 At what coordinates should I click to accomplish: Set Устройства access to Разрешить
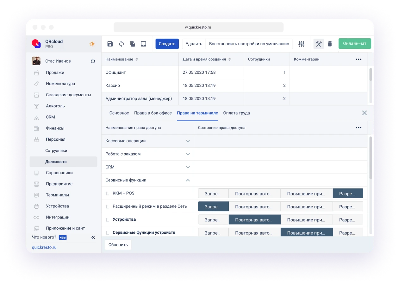pyautogui.click(x=347, y=220)
